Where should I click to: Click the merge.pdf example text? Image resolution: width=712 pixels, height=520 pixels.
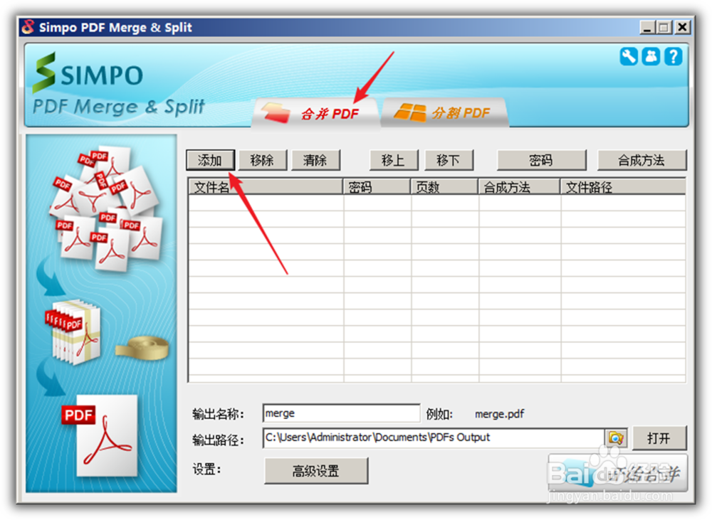point(500,414)
